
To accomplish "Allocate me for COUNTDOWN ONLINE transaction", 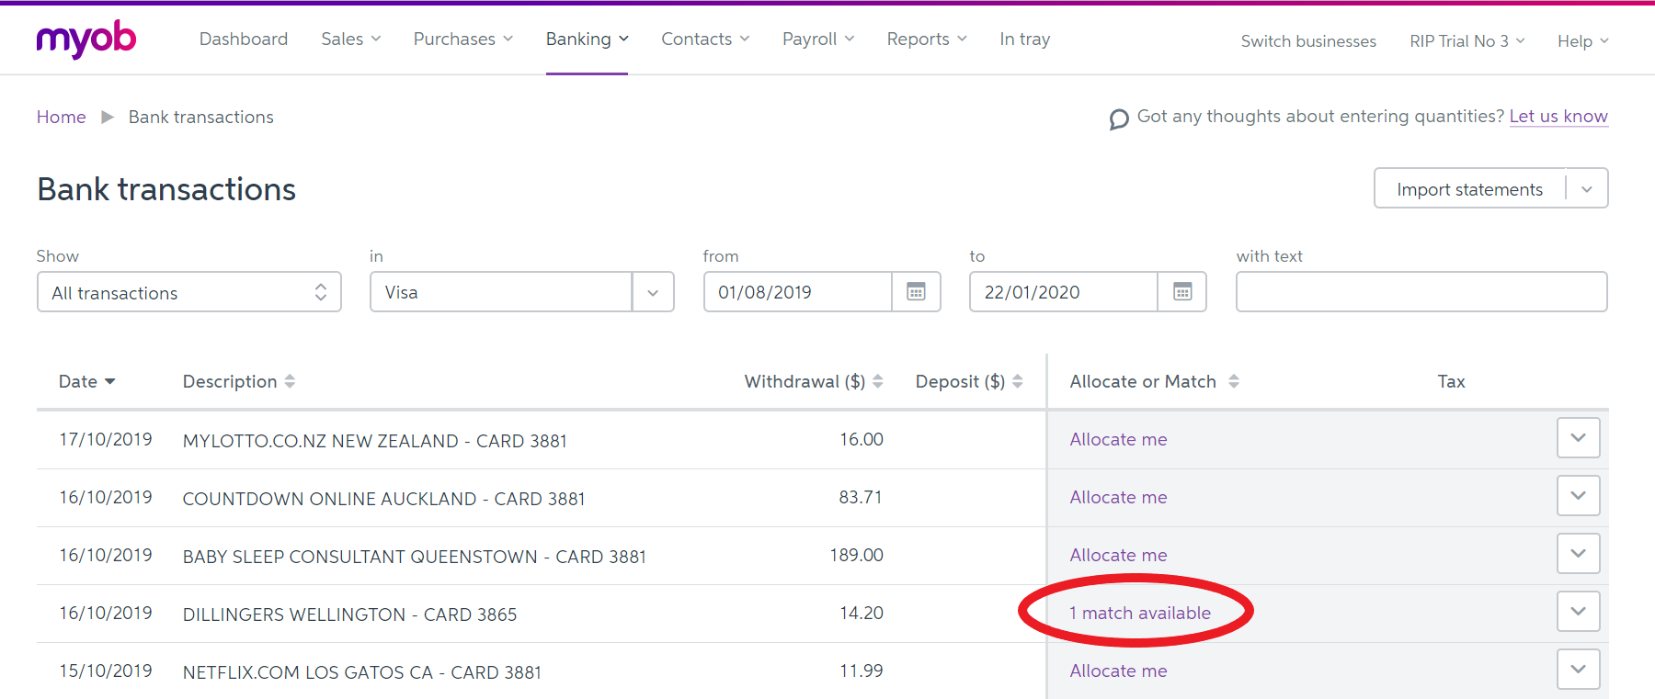I will point(1118,497).
